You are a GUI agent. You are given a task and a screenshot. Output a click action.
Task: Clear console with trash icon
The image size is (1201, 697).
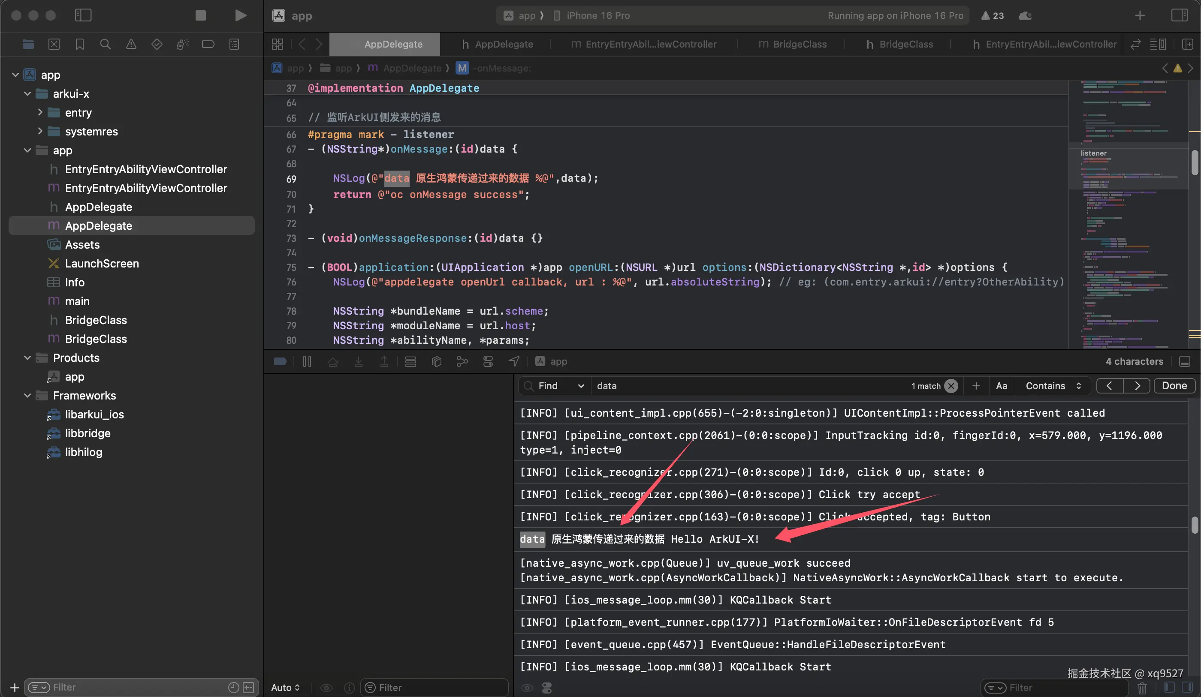coord(1142,688)
